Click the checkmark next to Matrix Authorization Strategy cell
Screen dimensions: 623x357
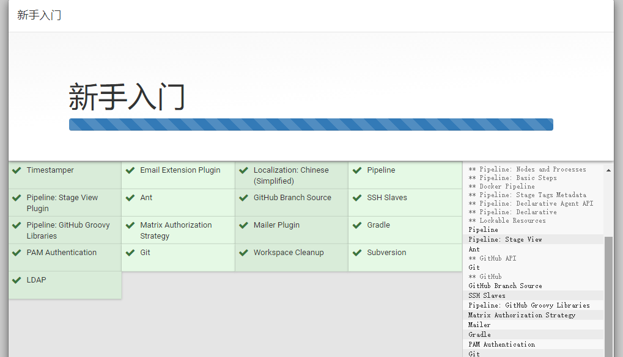click(x=130, y=225)
